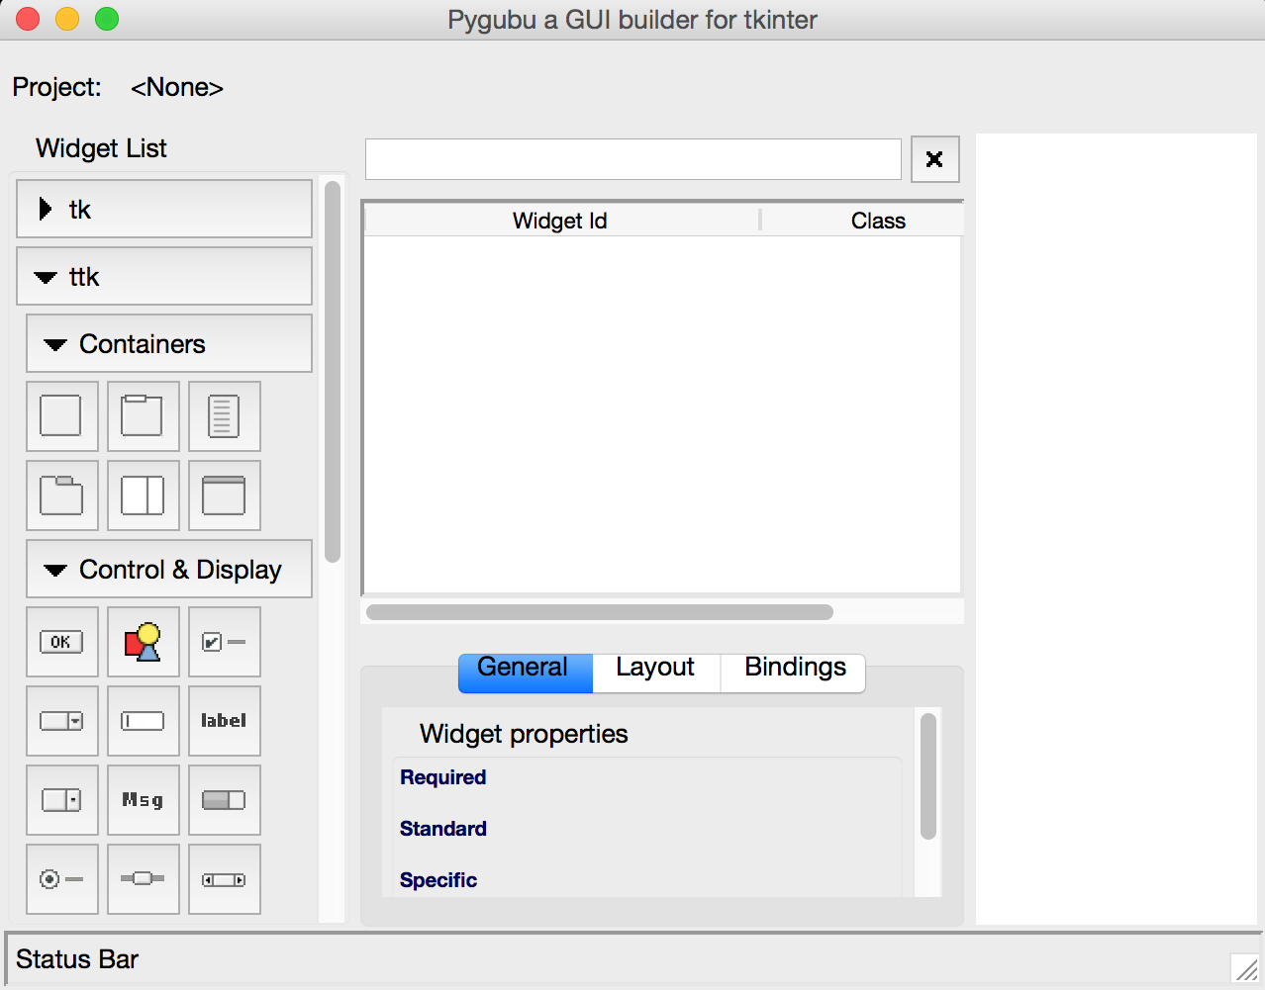This screenshot has height=990, width=1265.
Task: Select the 'label' widget icon
Action: coord(224,721)
